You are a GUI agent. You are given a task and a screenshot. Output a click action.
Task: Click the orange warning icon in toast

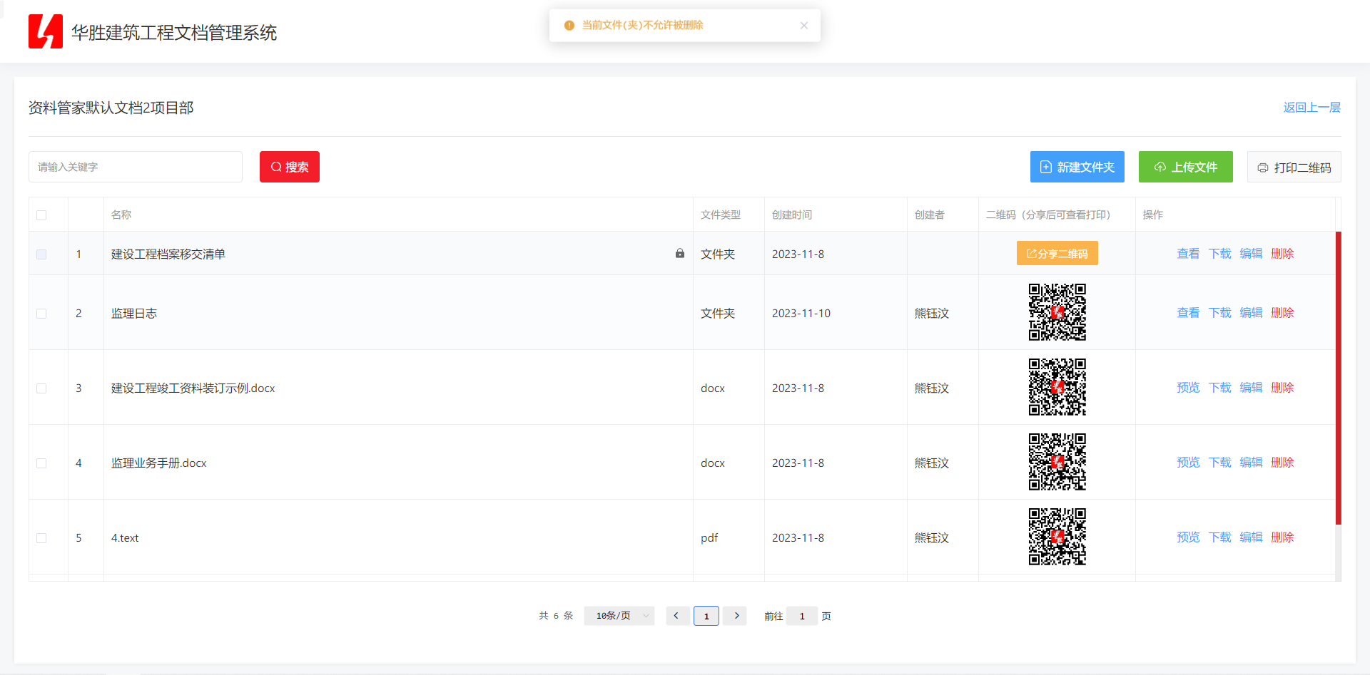pyautogui.click(x=569, y=26)
